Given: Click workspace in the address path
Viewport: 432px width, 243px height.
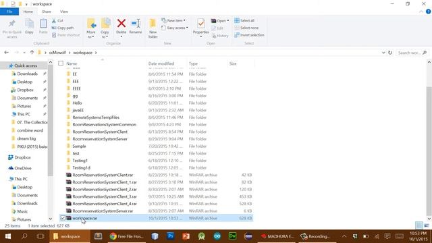Looking at the screenshot, I should tap(82, 53).
